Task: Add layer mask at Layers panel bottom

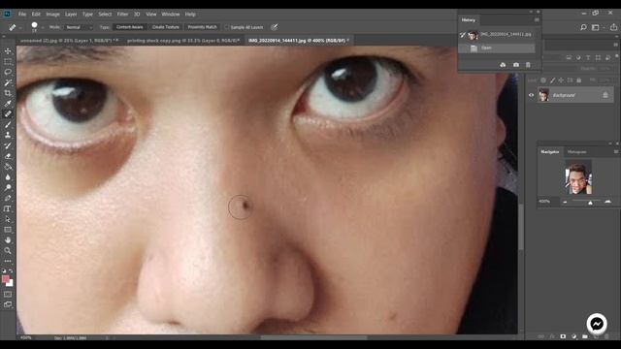Action: tap(563, 336)
